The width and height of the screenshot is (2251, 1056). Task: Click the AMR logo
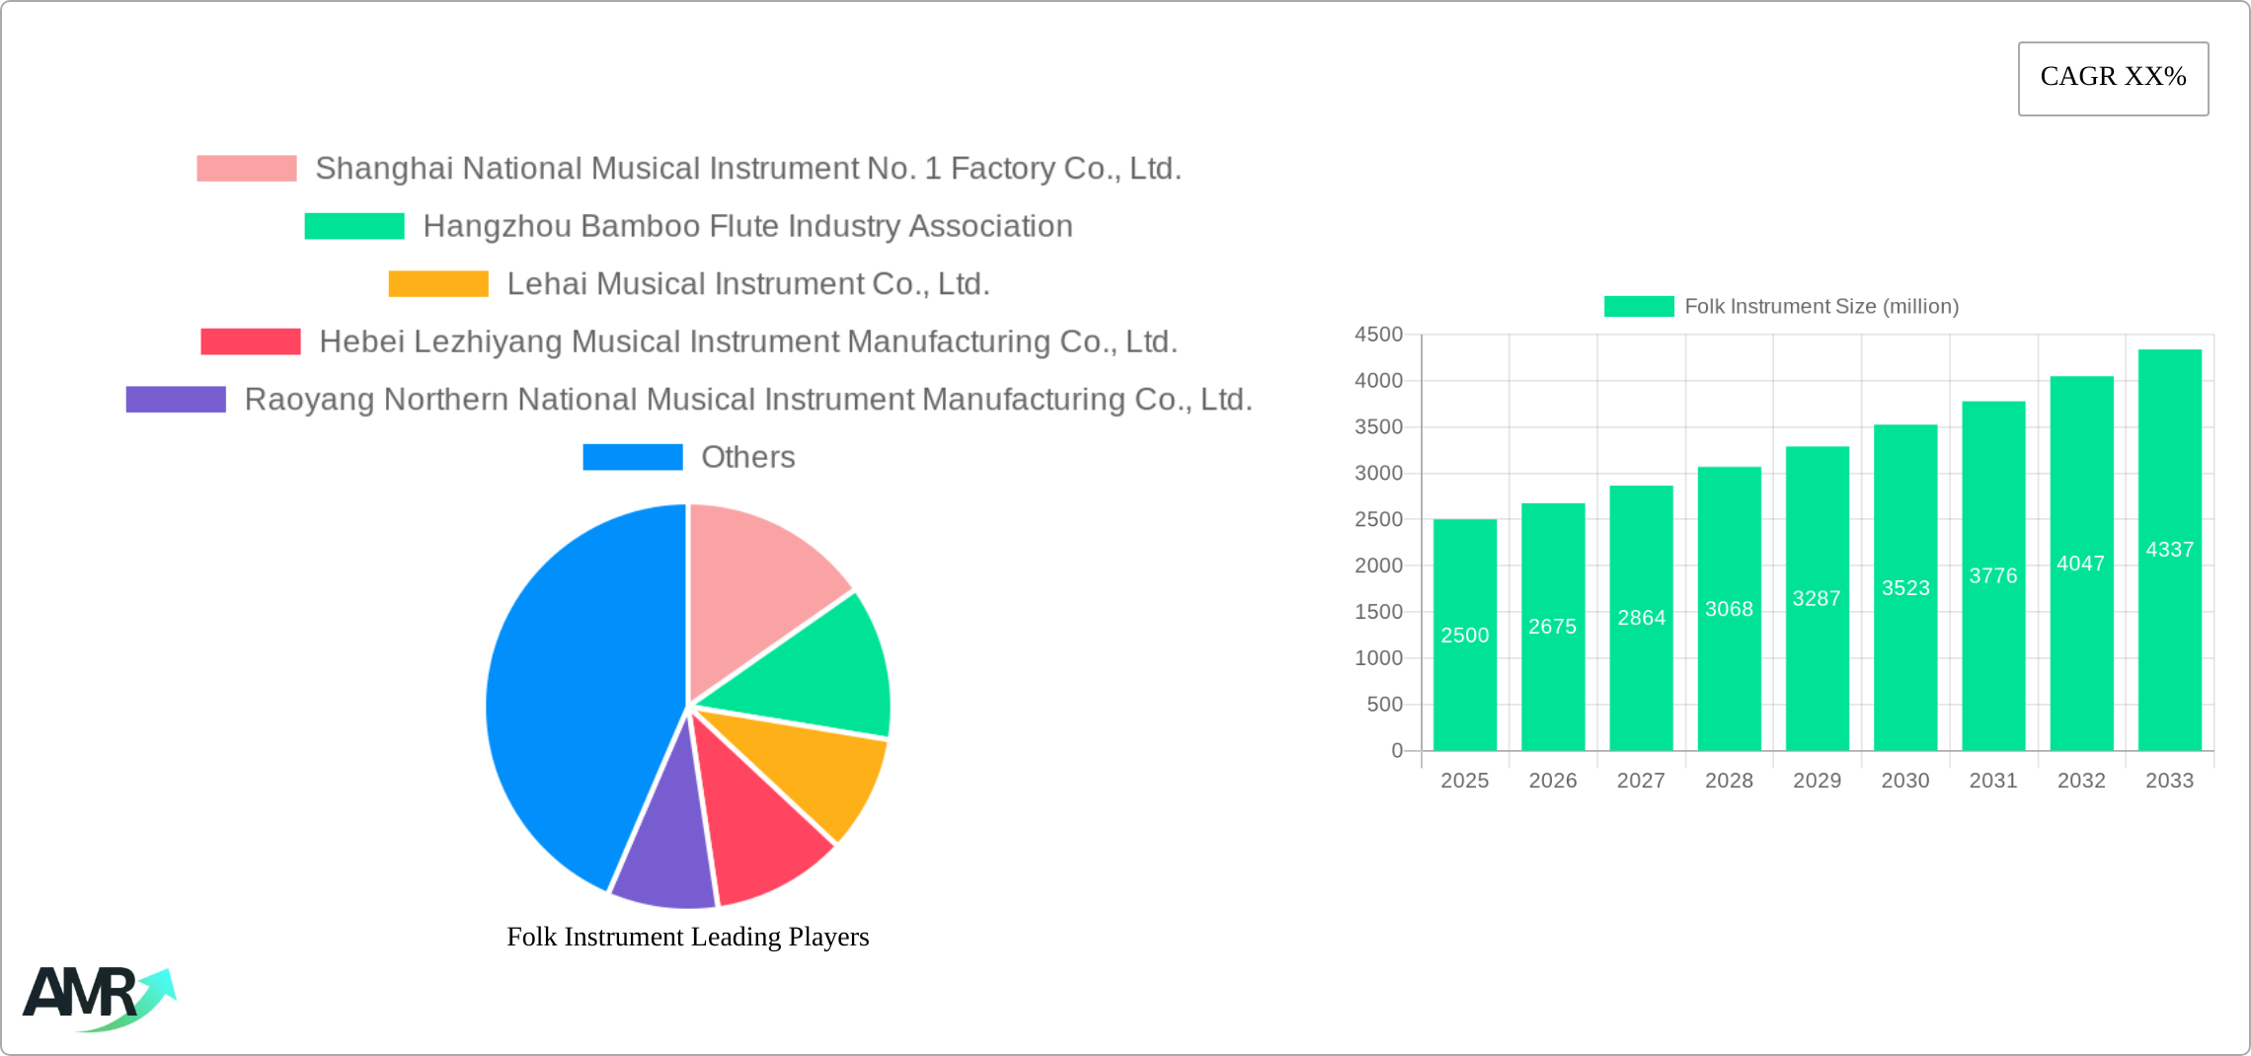(99, 999)
